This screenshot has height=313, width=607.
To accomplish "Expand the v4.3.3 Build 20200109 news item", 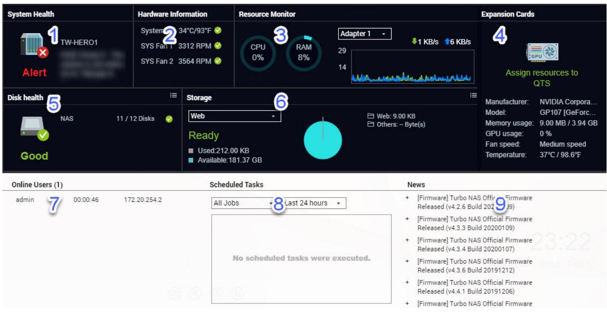I will (408, 218).
